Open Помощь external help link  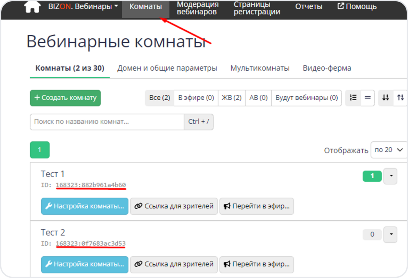pyautogui.click(x=357, y=6)
